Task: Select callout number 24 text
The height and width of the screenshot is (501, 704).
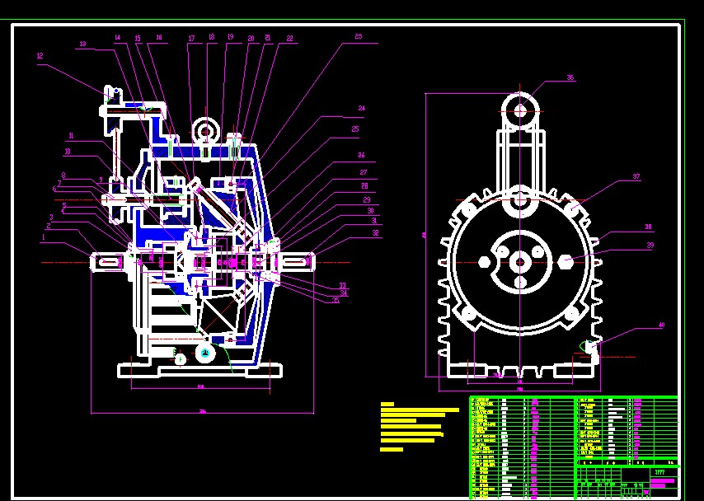Action: 361,108
